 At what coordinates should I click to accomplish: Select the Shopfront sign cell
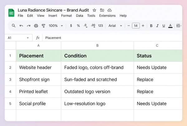[39, 80]
